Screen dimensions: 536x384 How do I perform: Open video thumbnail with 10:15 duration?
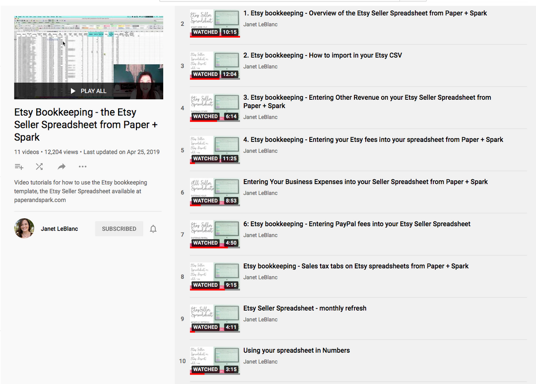pos(214,23)
